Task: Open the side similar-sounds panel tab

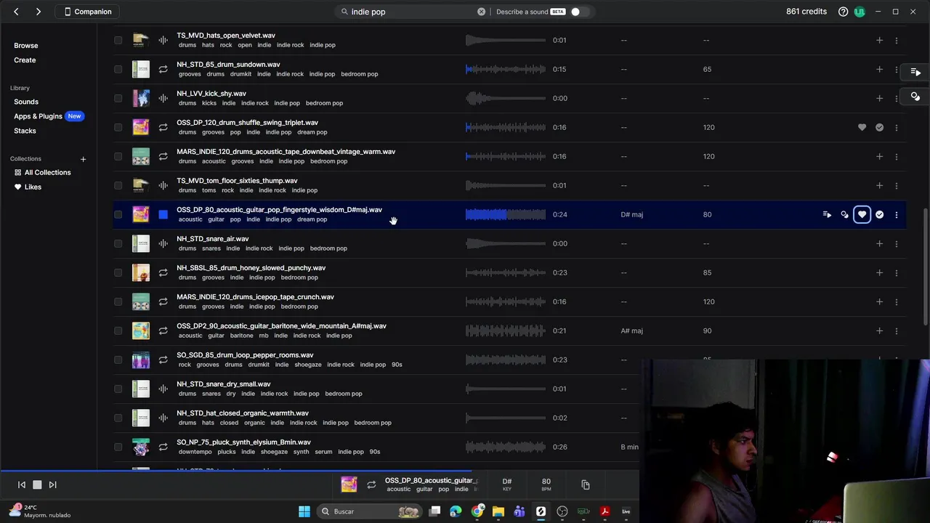Action: point(915,96)
